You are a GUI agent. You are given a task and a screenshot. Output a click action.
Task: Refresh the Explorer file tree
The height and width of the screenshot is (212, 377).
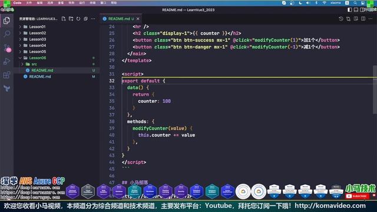(x=78, y=19)
